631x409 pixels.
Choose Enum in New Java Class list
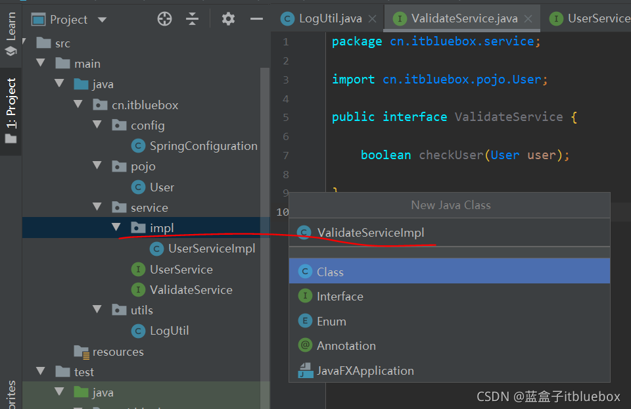[x=450, y=322]
